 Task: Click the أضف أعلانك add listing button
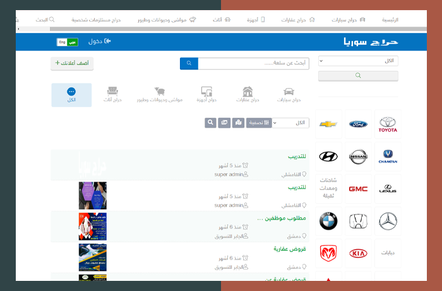coord(72,63)
